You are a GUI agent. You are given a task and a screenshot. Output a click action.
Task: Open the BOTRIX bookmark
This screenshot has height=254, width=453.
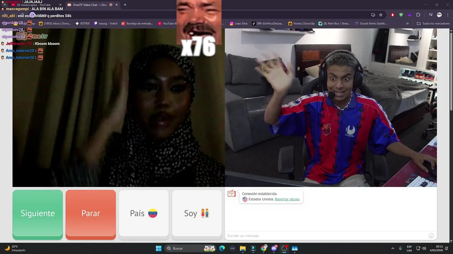83,24
